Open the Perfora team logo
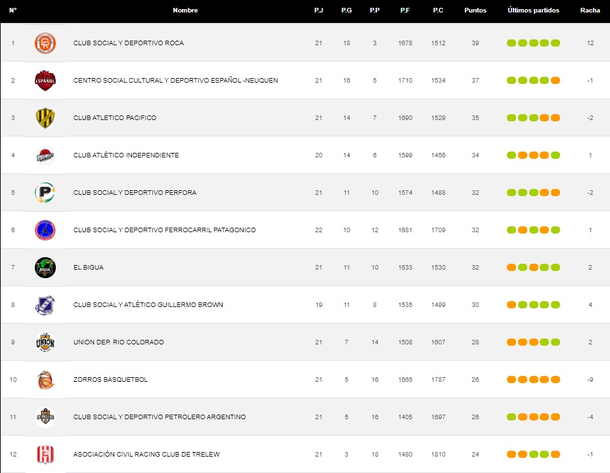The width and height of the screenshot is (610, 473). [x=45, y=193]
